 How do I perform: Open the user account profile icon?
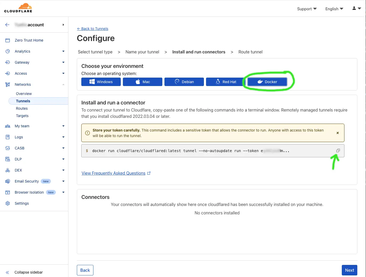click(354, 8)
